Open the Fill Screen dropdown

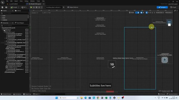pos(169,12)
